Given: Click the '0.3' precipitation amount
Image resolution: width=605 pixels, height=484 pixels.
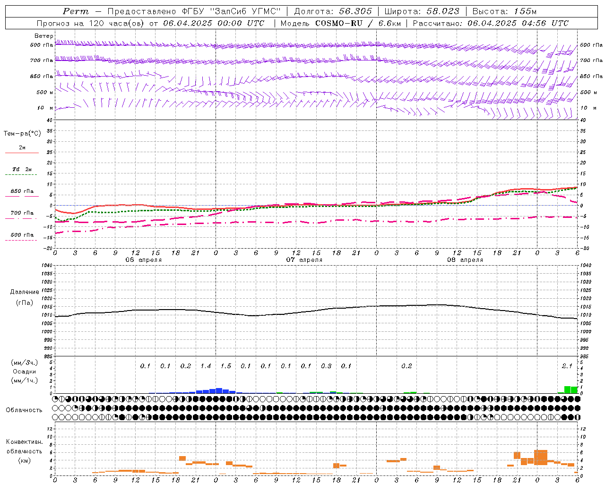Looking at the screenshot, I should tap(326, 366).
